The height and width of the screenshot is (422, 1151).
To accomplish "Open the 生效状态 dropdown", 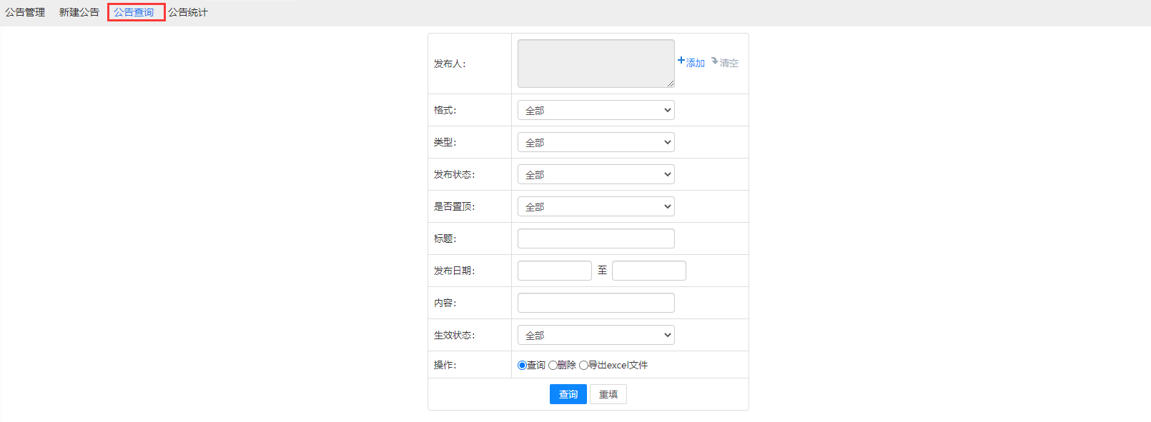I will (596, 336).
